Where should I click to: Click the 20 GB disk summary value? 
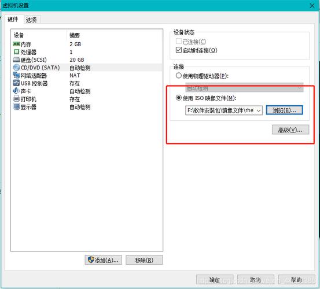77,60
